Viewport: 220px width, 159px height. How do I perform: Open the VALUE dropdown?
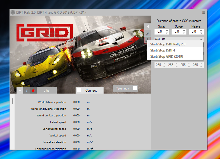click(179, 39)
